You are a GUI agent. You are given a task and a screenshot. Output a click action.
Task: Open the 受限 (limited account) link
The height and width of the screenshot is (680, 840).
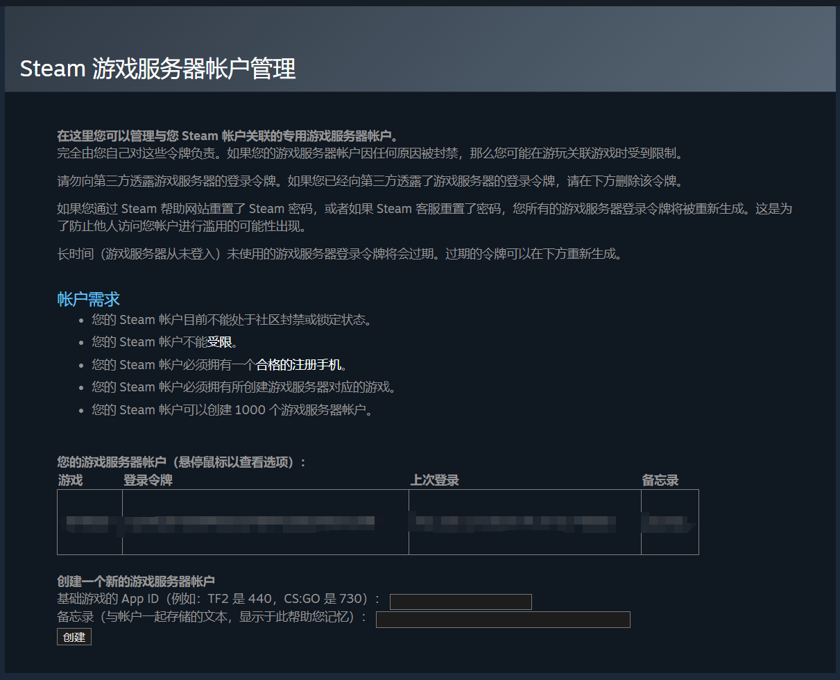220,342
